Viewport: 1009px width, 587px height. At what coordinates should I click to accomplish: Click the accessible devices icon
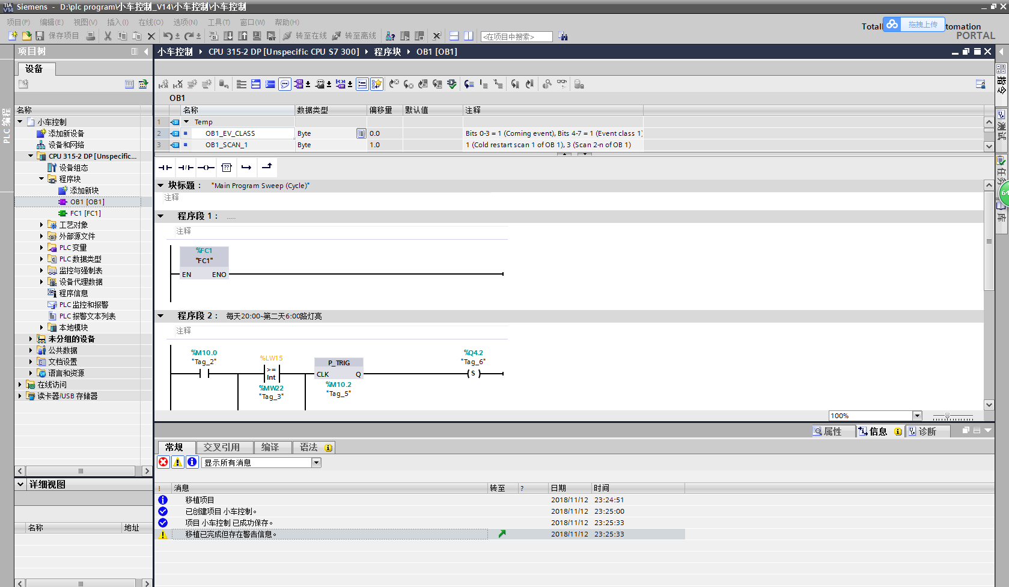(x=390, y=36)
